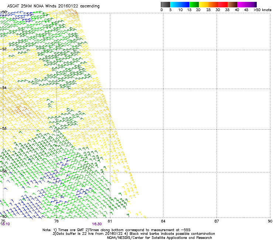The height and width of the screenshot is (240, 273).
Task: Click longitude label 90
Action: pyautogui.click(x=270, y=221)
